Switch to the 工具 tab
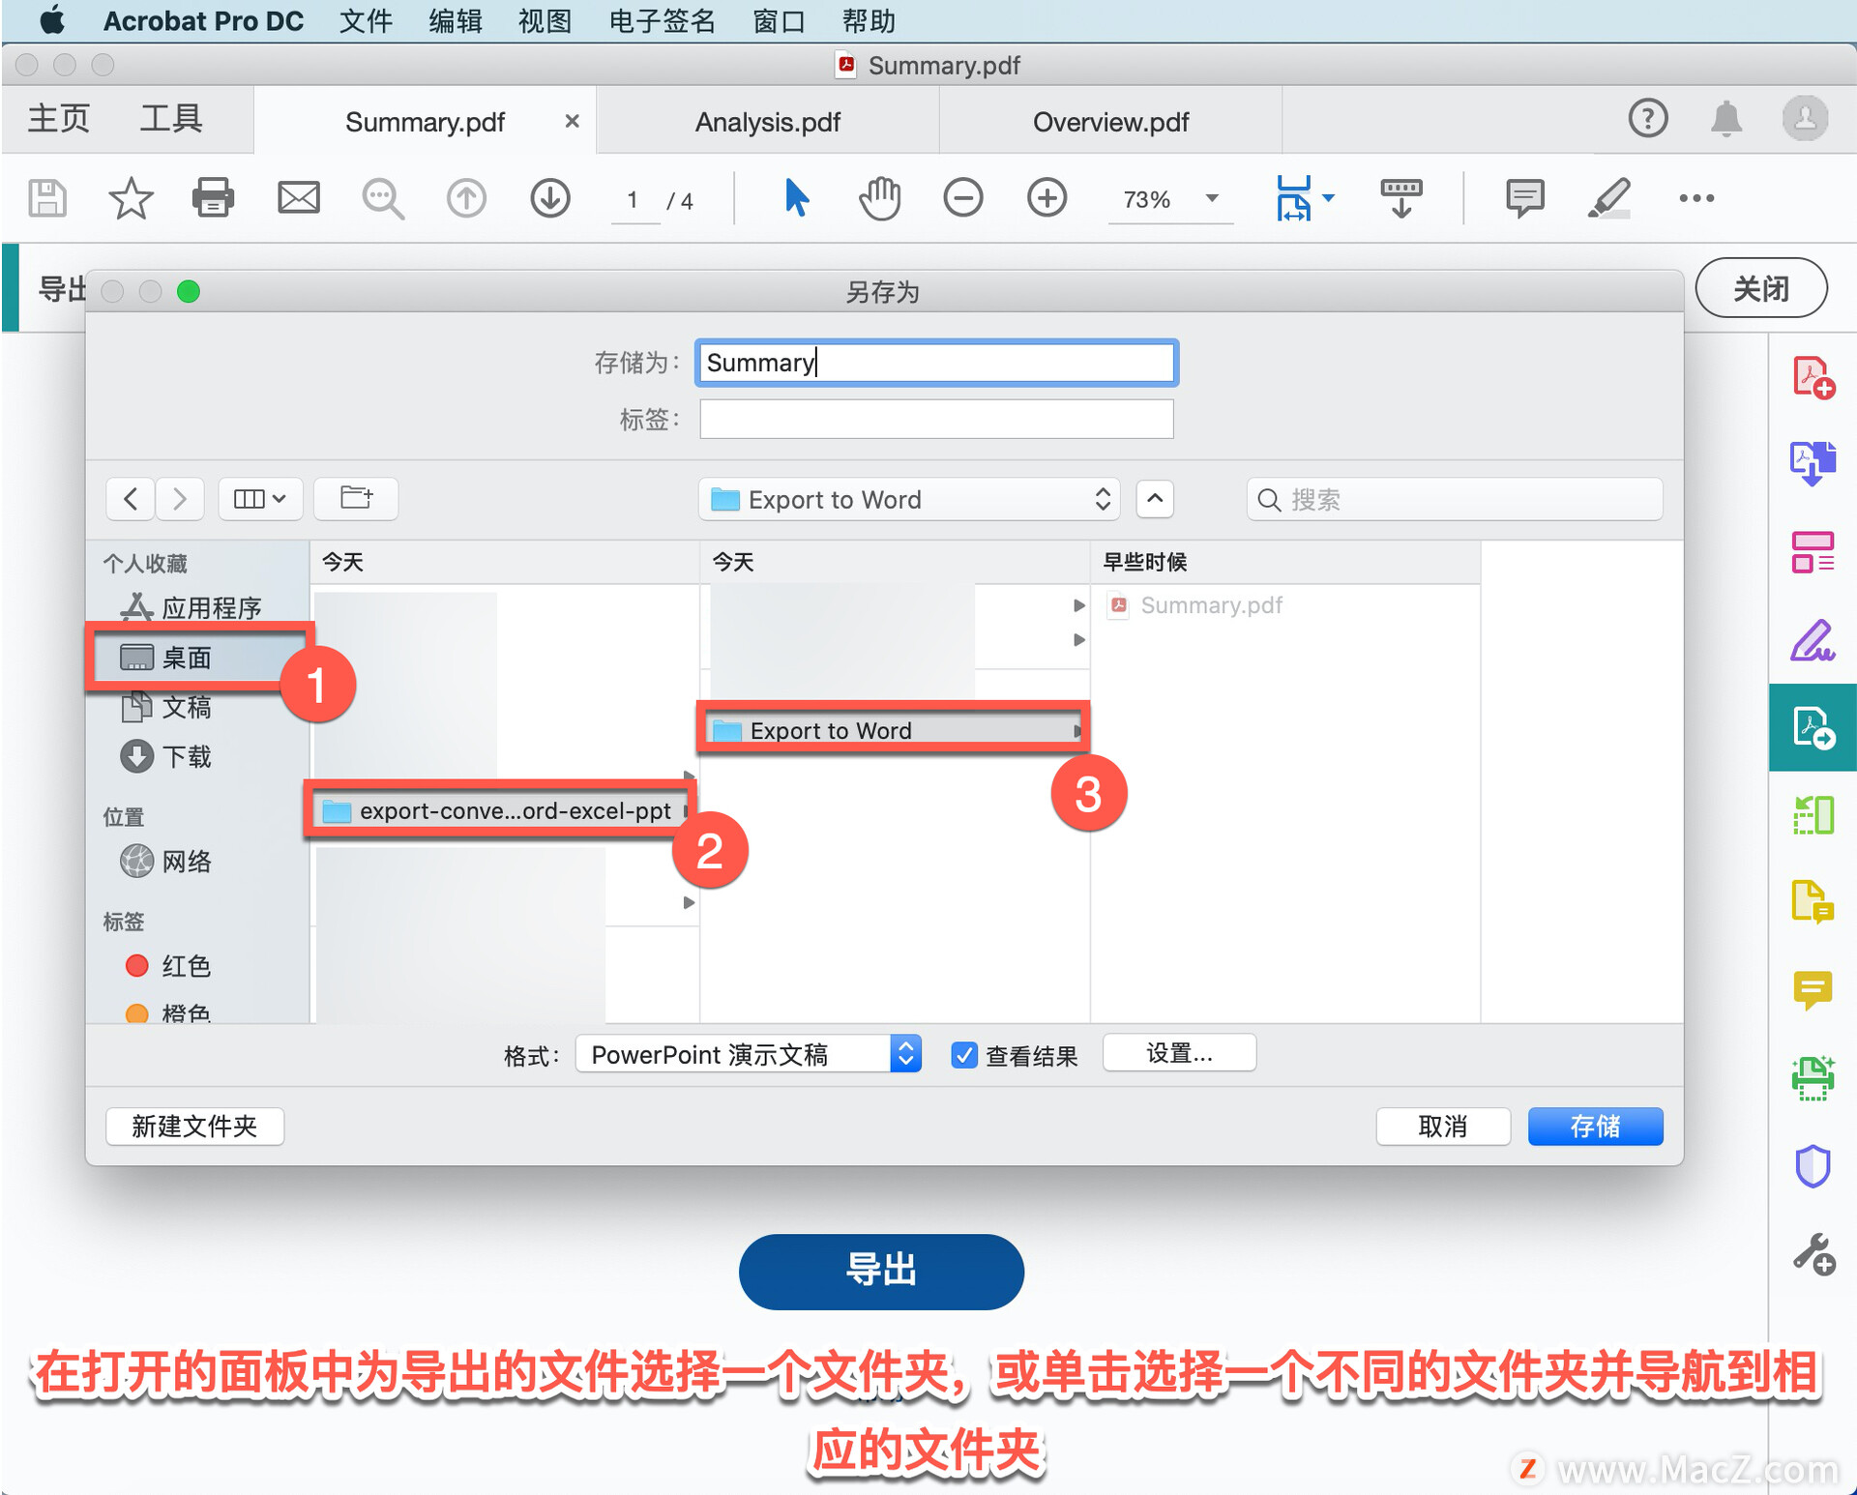This screenshot has width=1857, height=1495. coord(171,119)
